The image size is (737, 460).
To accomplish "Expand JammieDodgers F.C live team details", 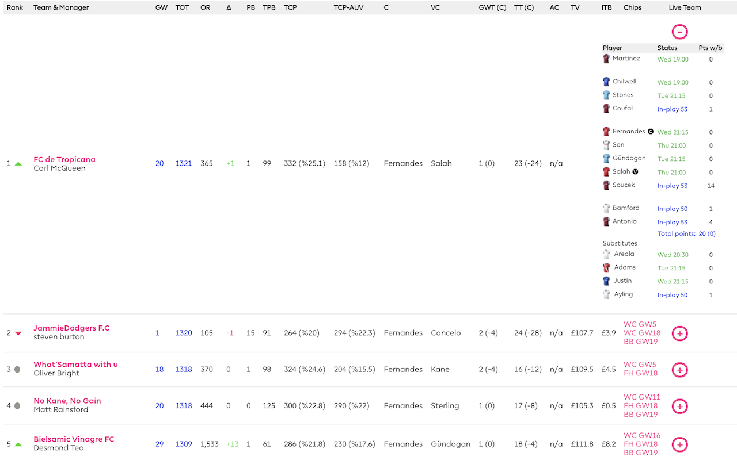I will coord(679,333).
